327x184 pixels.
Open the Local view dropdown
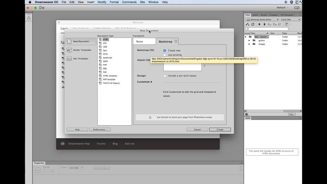(290, 19)
